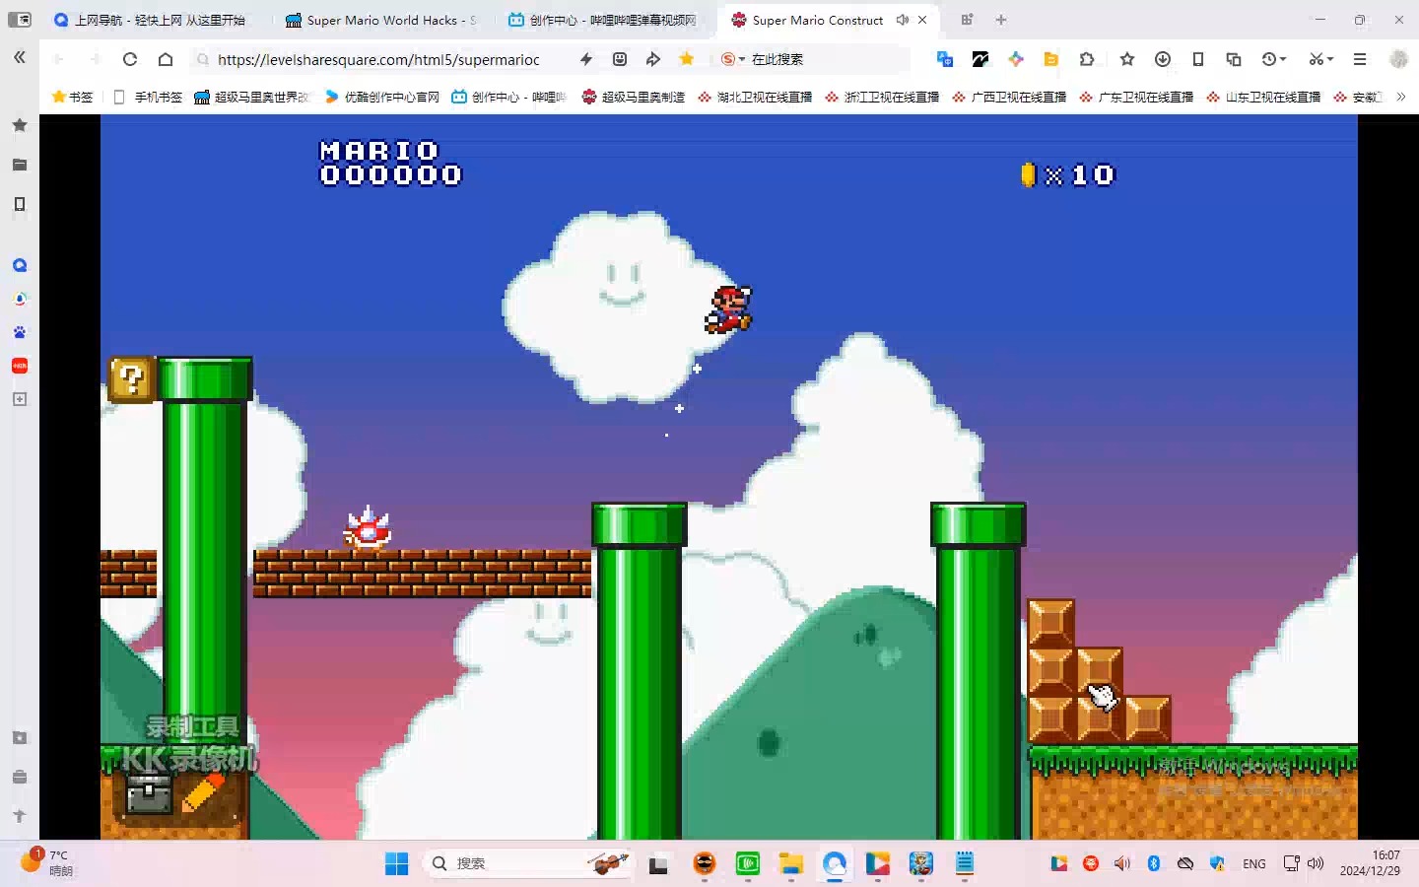Screen dimensions: 1419x887
Task: Open the Windows Start menu
Action: tap(396, 863)
